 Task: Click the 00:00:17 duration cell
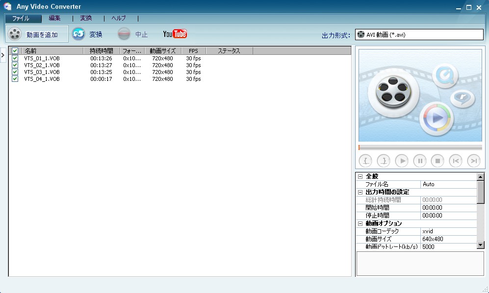[x=101, y=79]
